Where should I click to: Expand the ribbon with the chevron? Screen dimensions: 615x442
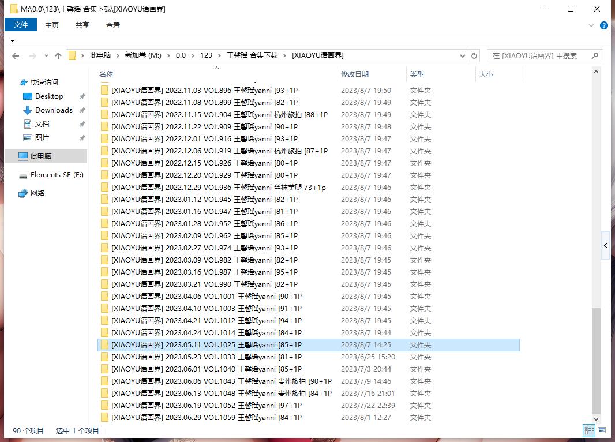591,25
